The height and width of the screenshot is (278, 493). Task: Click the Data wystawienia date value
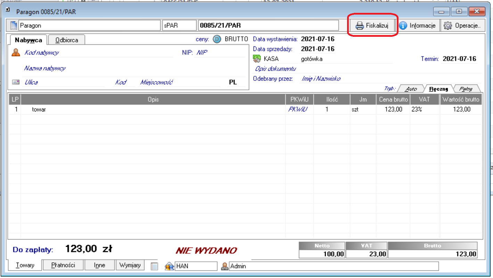pyautogui.click(x=318, y=39)
